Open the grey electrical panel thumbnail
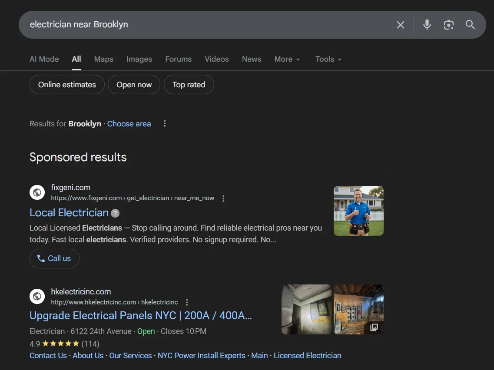494x370 pixels. [x=306, y=310]
